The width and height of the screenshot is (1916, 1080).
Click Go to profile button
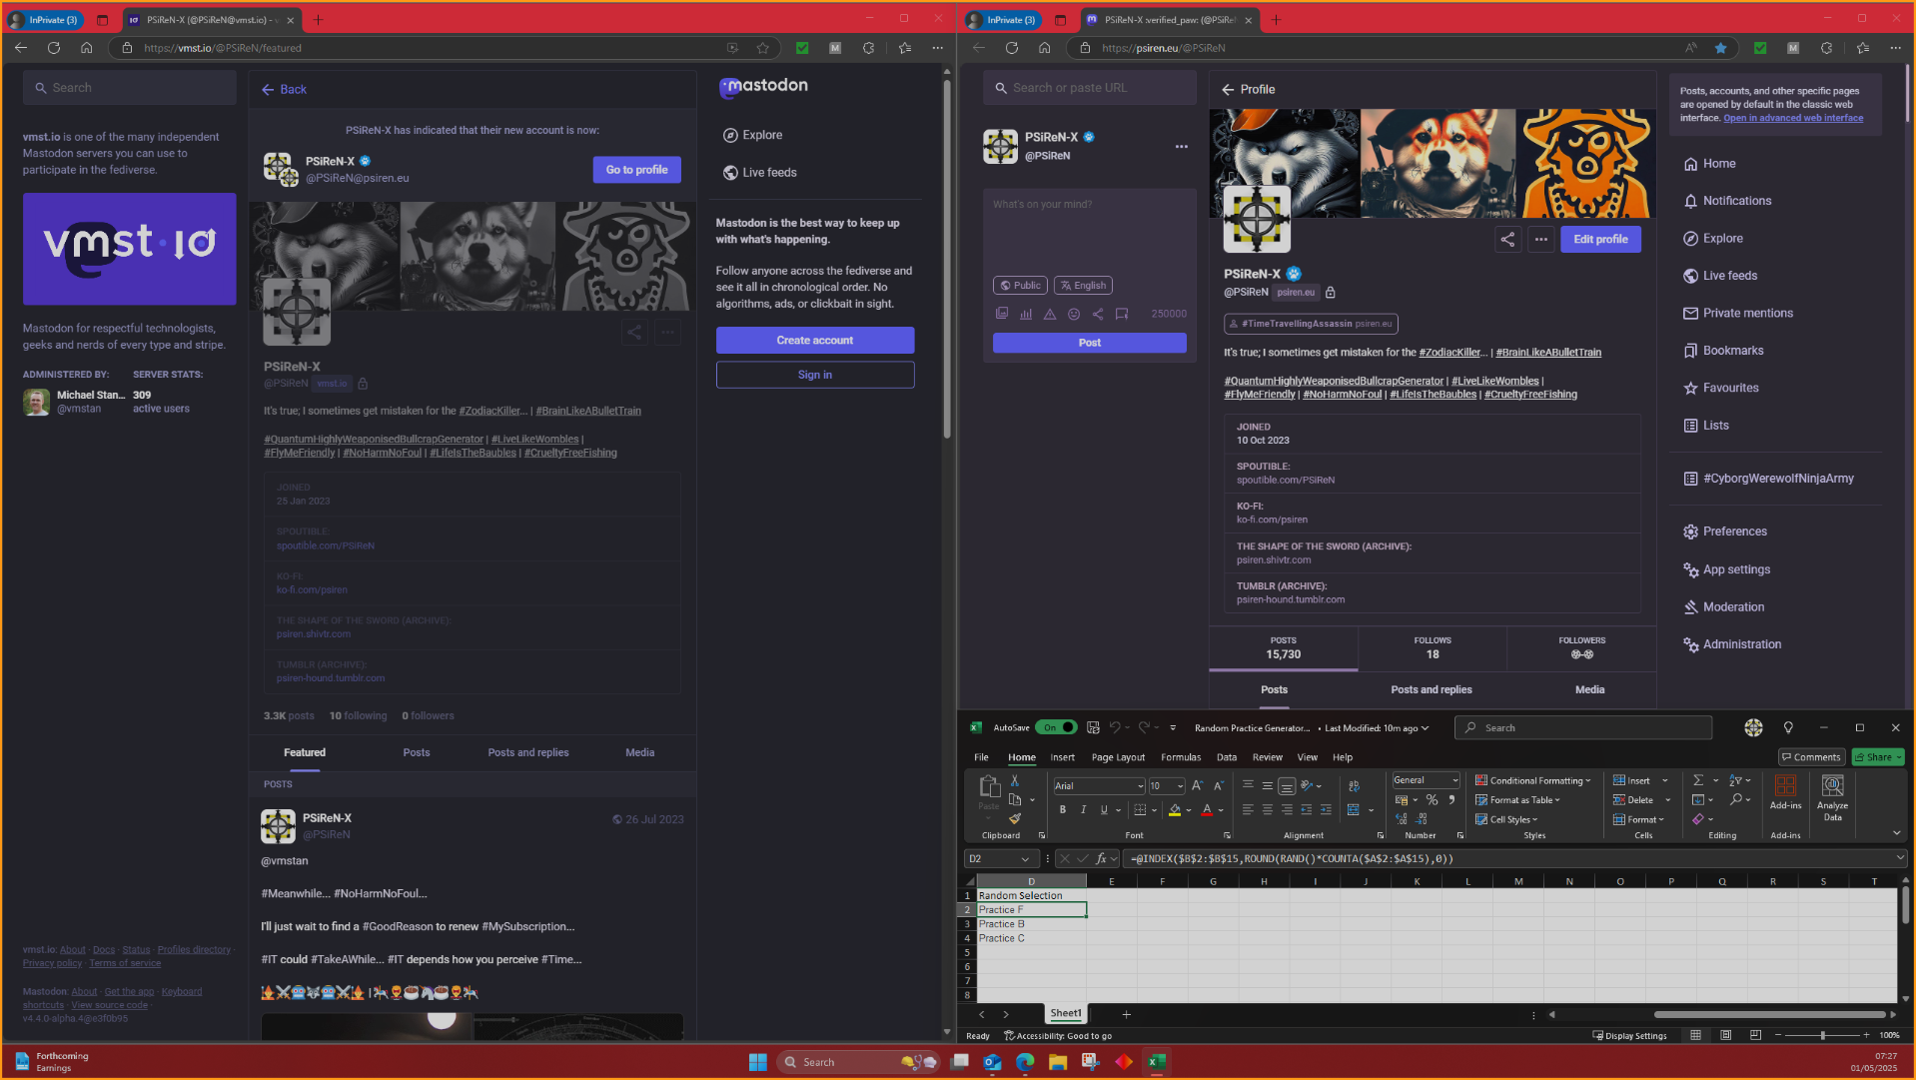[x=636, y=170]
